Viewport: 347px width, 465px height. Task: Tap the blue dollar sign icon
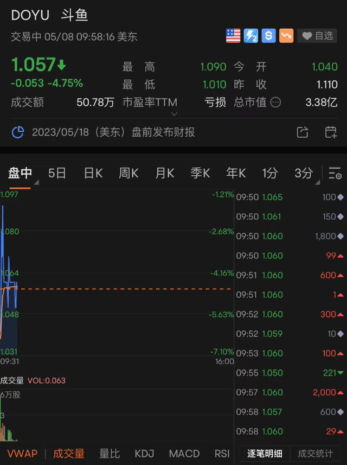[x=268, y=36]
